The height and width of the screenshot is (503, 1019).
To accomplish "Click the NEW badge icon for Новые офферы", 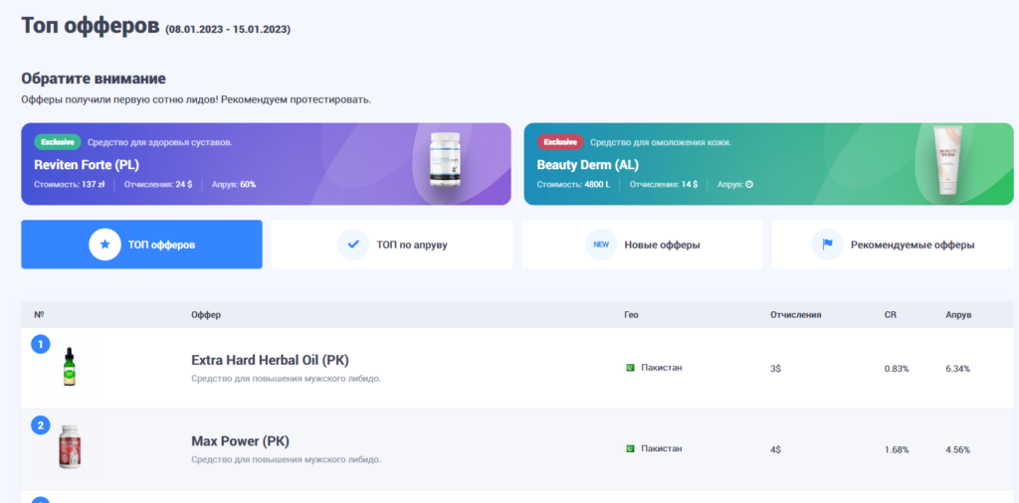I will pos(601,245).
